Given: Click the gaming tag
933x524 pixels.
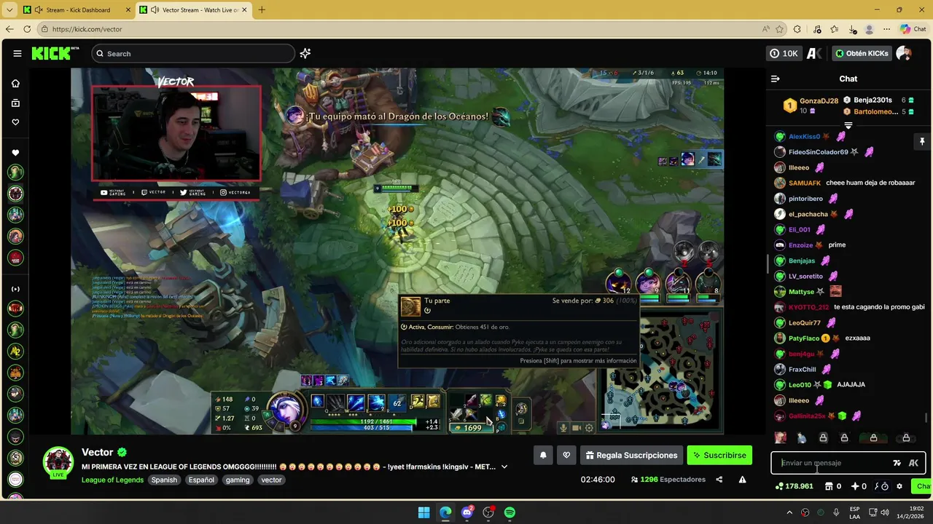Looking at the screenshot, I should [x=238, y=480].
